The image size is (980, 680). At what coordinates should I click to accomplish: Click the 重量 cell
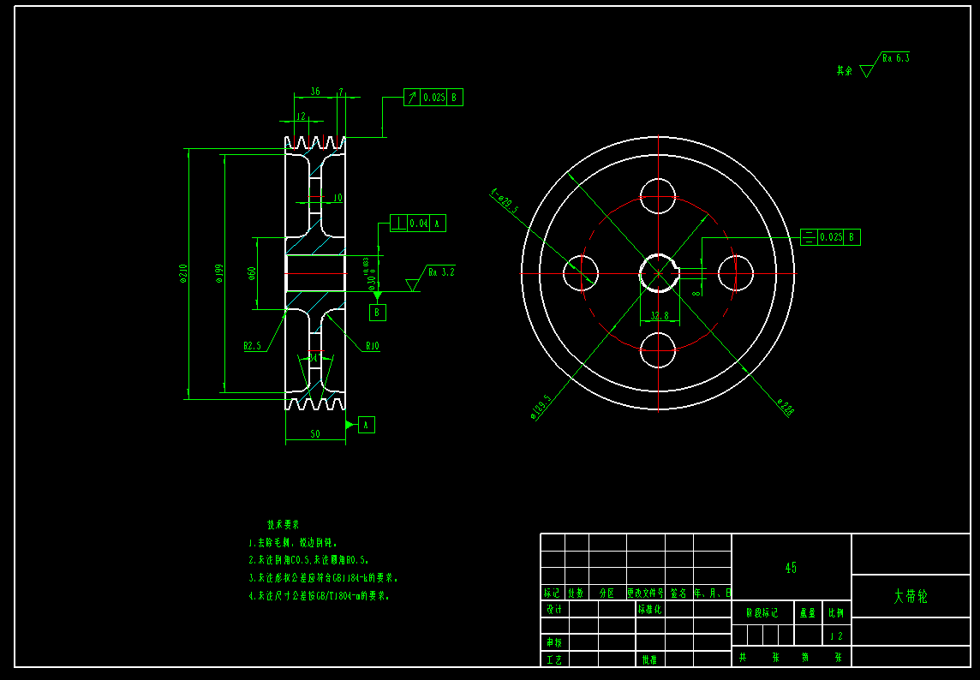click(x=808, y=613)
